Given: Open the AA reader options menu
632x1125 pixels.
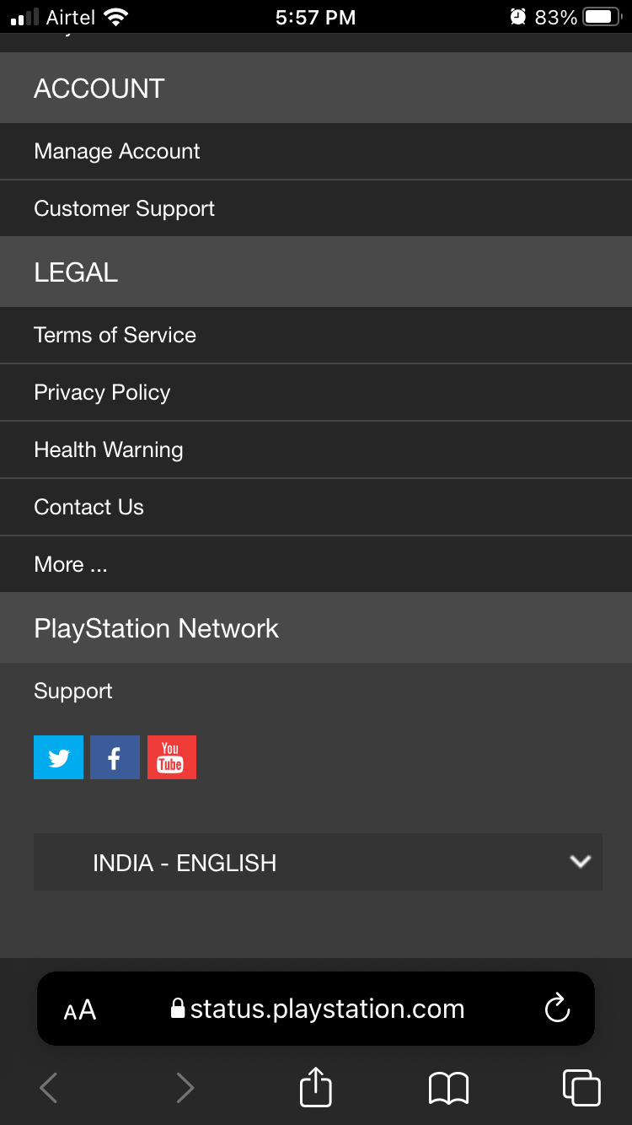Looking at the screenshot, I should point(80,1009).
